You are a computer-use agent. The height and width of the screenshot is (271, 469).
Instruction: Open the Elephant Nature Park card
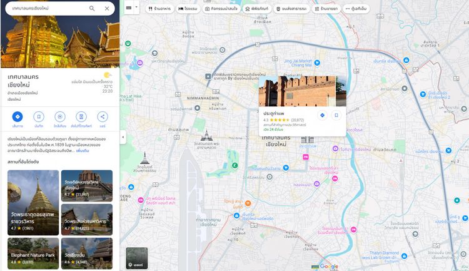(33, 253)
